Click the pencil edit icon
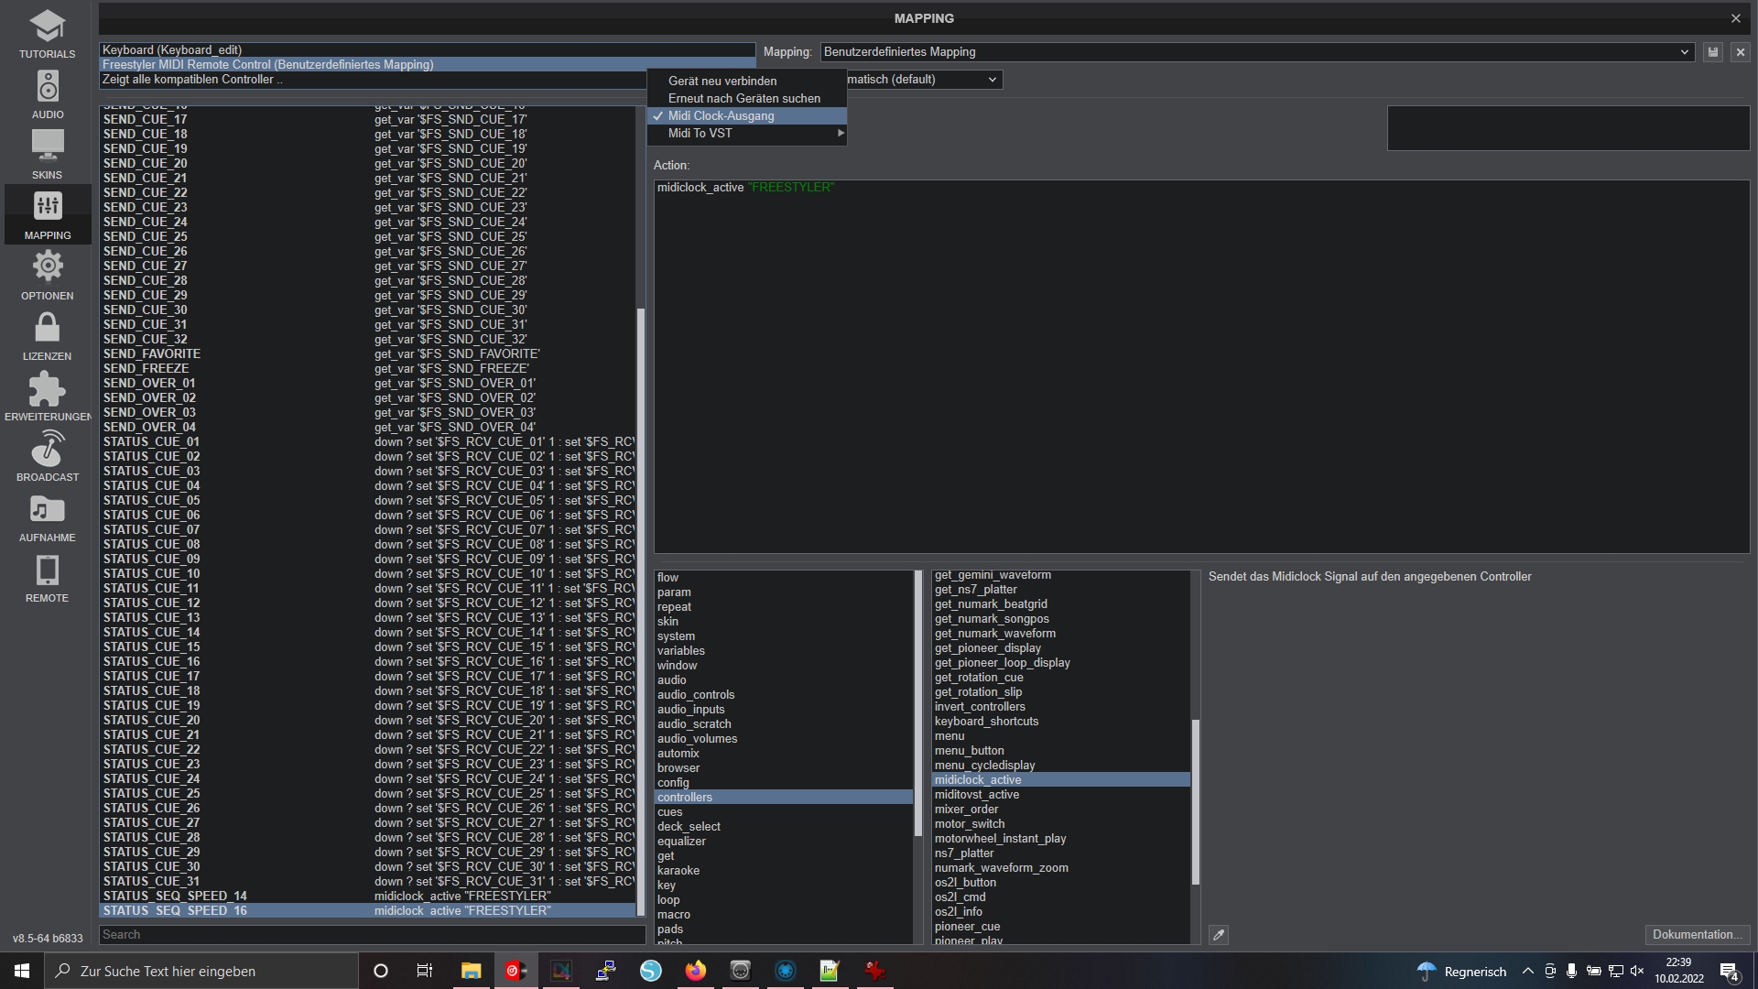The width and height of the screenshot is (1758, 989). point(1219,935)
